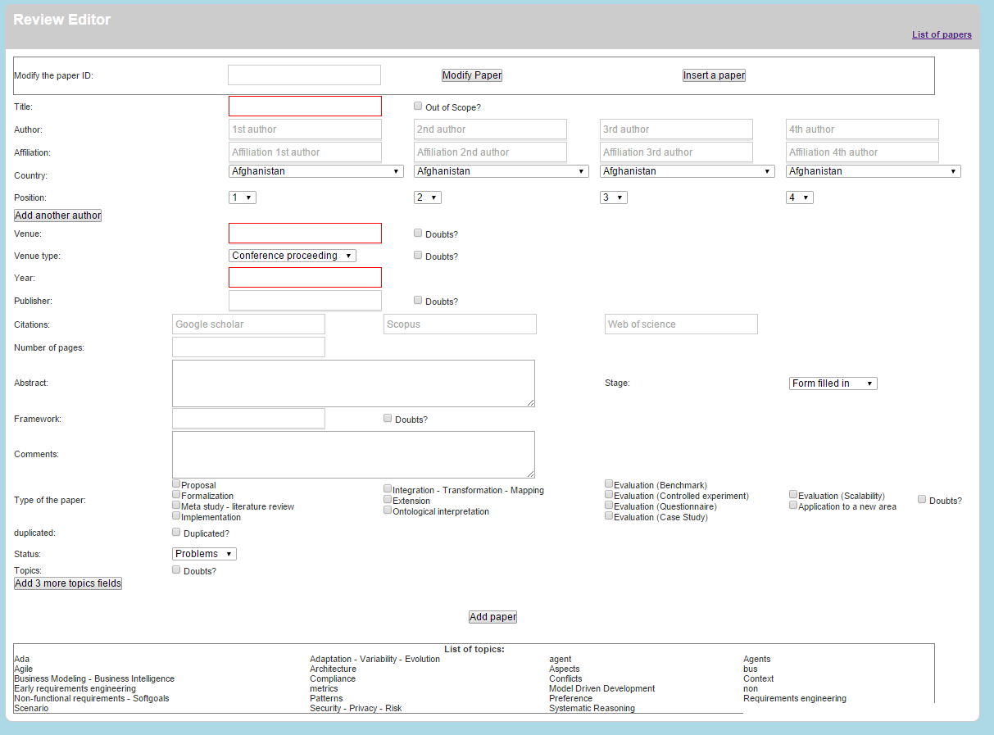Open the Stage dropdown showing Form filled in
The height and width of the screenshot is (735, 994).
click(833, 383)
